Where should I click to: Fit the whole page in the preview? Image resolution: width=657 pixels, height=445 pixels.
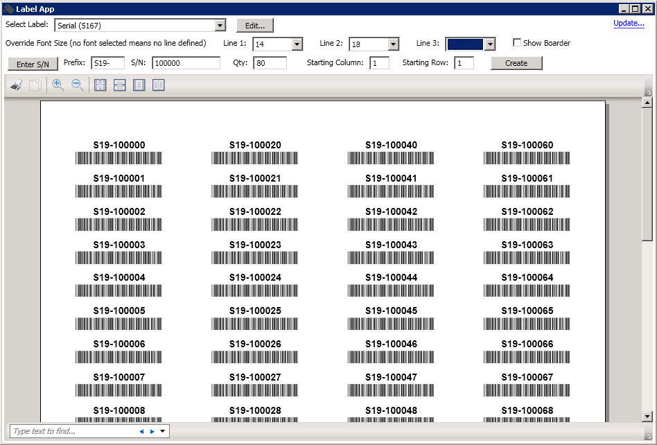tap(100, 85)
